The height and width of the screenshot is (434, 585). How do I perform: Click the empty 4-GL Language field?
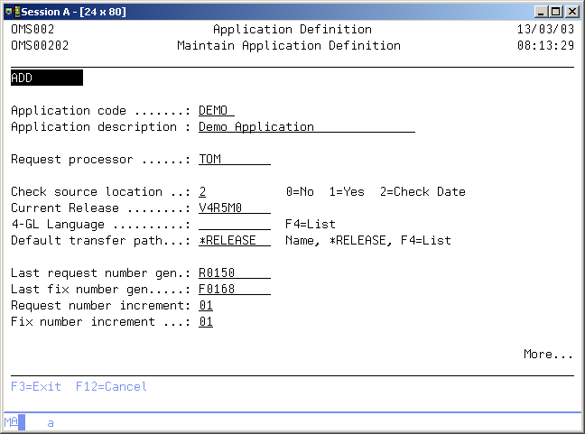pyautogui.click(x=234, y=225)
